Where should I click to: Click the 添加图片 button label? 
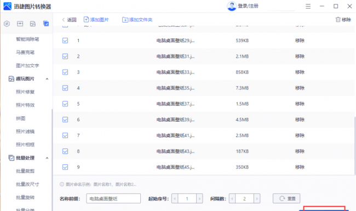point(100,20)
